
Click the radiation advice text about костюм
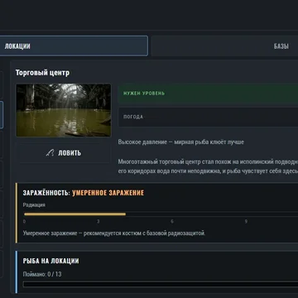pyautogui.click(x=114, y=233)
